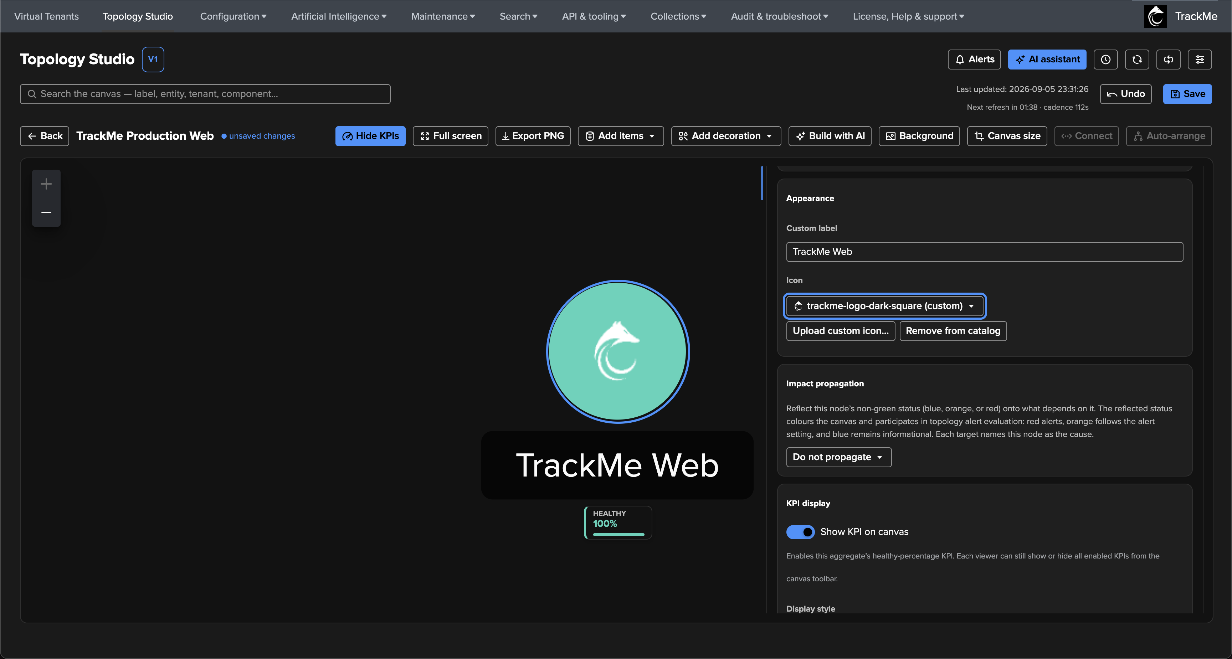
Task: Expand the Add decoration dropdown
Action: (x=725, y=136)
